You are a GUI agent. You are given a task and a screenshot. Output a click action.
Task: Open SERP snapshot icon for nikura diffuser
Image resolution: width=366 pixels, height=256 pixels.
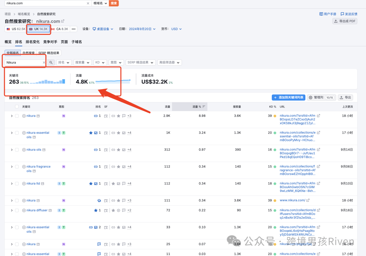(x=106, y=210)
